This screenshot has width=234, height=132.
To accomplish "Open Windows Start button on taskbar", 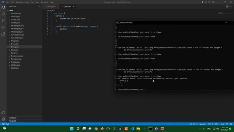I will click(72, 129).
